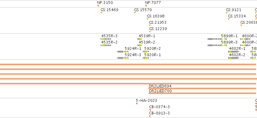
Task: Click the GS:12239 insertion triangle
Action: pos(150,32)
